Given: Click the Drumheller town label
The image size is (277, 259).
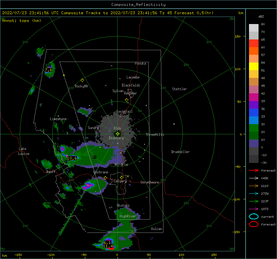Looking at the screenshot, I should click(x=180, y=152).
